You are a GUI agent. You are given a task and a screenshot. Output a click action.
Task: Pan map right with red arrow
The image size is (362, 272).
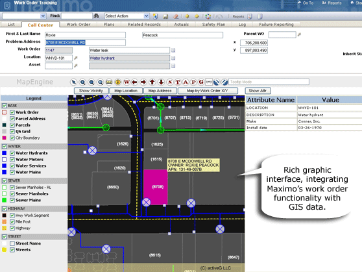coord(143,82)
